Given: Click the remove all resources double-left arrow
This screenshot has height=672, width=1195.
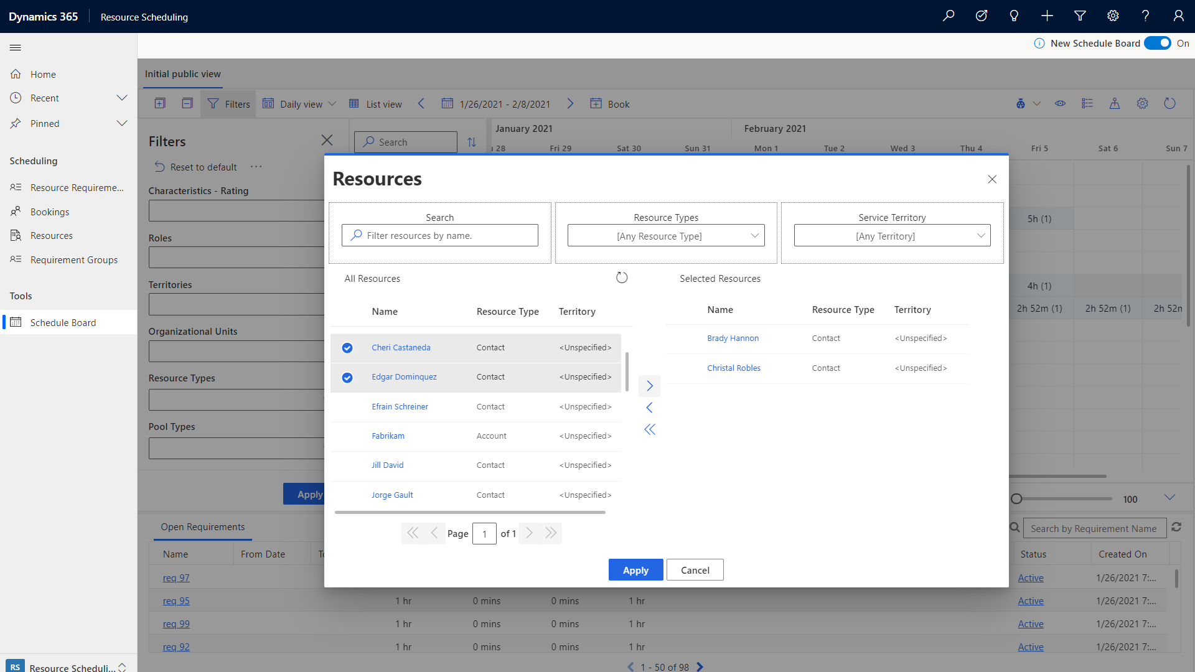Looking at the screenshot, I should coord(650,429).
